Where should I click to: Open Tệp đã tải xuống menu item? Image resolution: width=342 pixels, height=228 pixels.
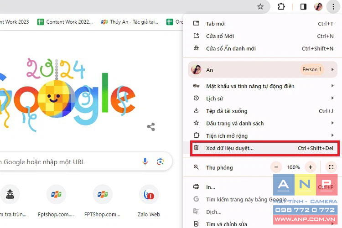click(x=263, y=111)
